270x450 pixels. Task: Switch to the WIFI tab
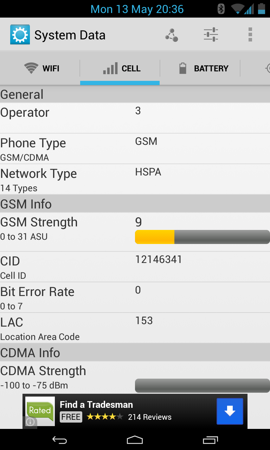coord(41,68)
